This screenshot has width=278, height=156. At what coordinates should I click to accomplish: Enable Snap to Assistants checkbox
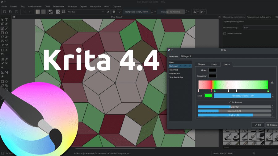point(225,33)
